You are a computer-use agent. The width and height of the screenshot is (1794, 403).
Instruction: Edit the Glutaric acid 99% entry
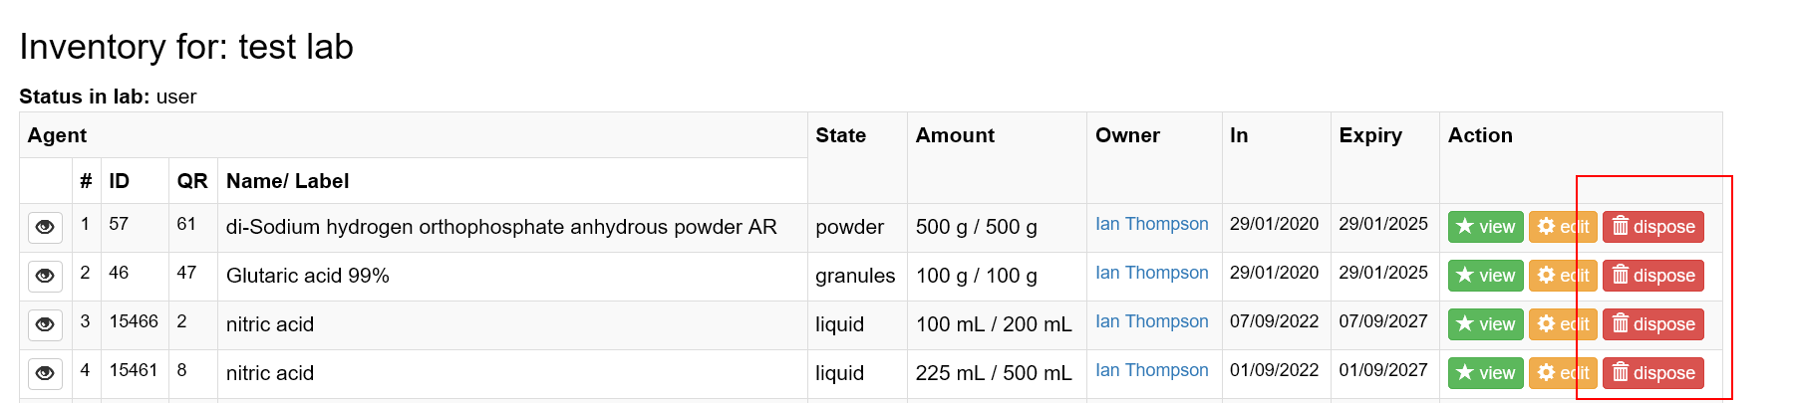(1562, 276)
